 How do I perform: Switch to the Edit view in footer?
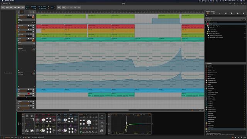point(16,137)
